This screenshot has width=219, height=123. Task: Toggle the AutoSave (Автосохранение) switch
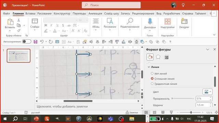27,42
